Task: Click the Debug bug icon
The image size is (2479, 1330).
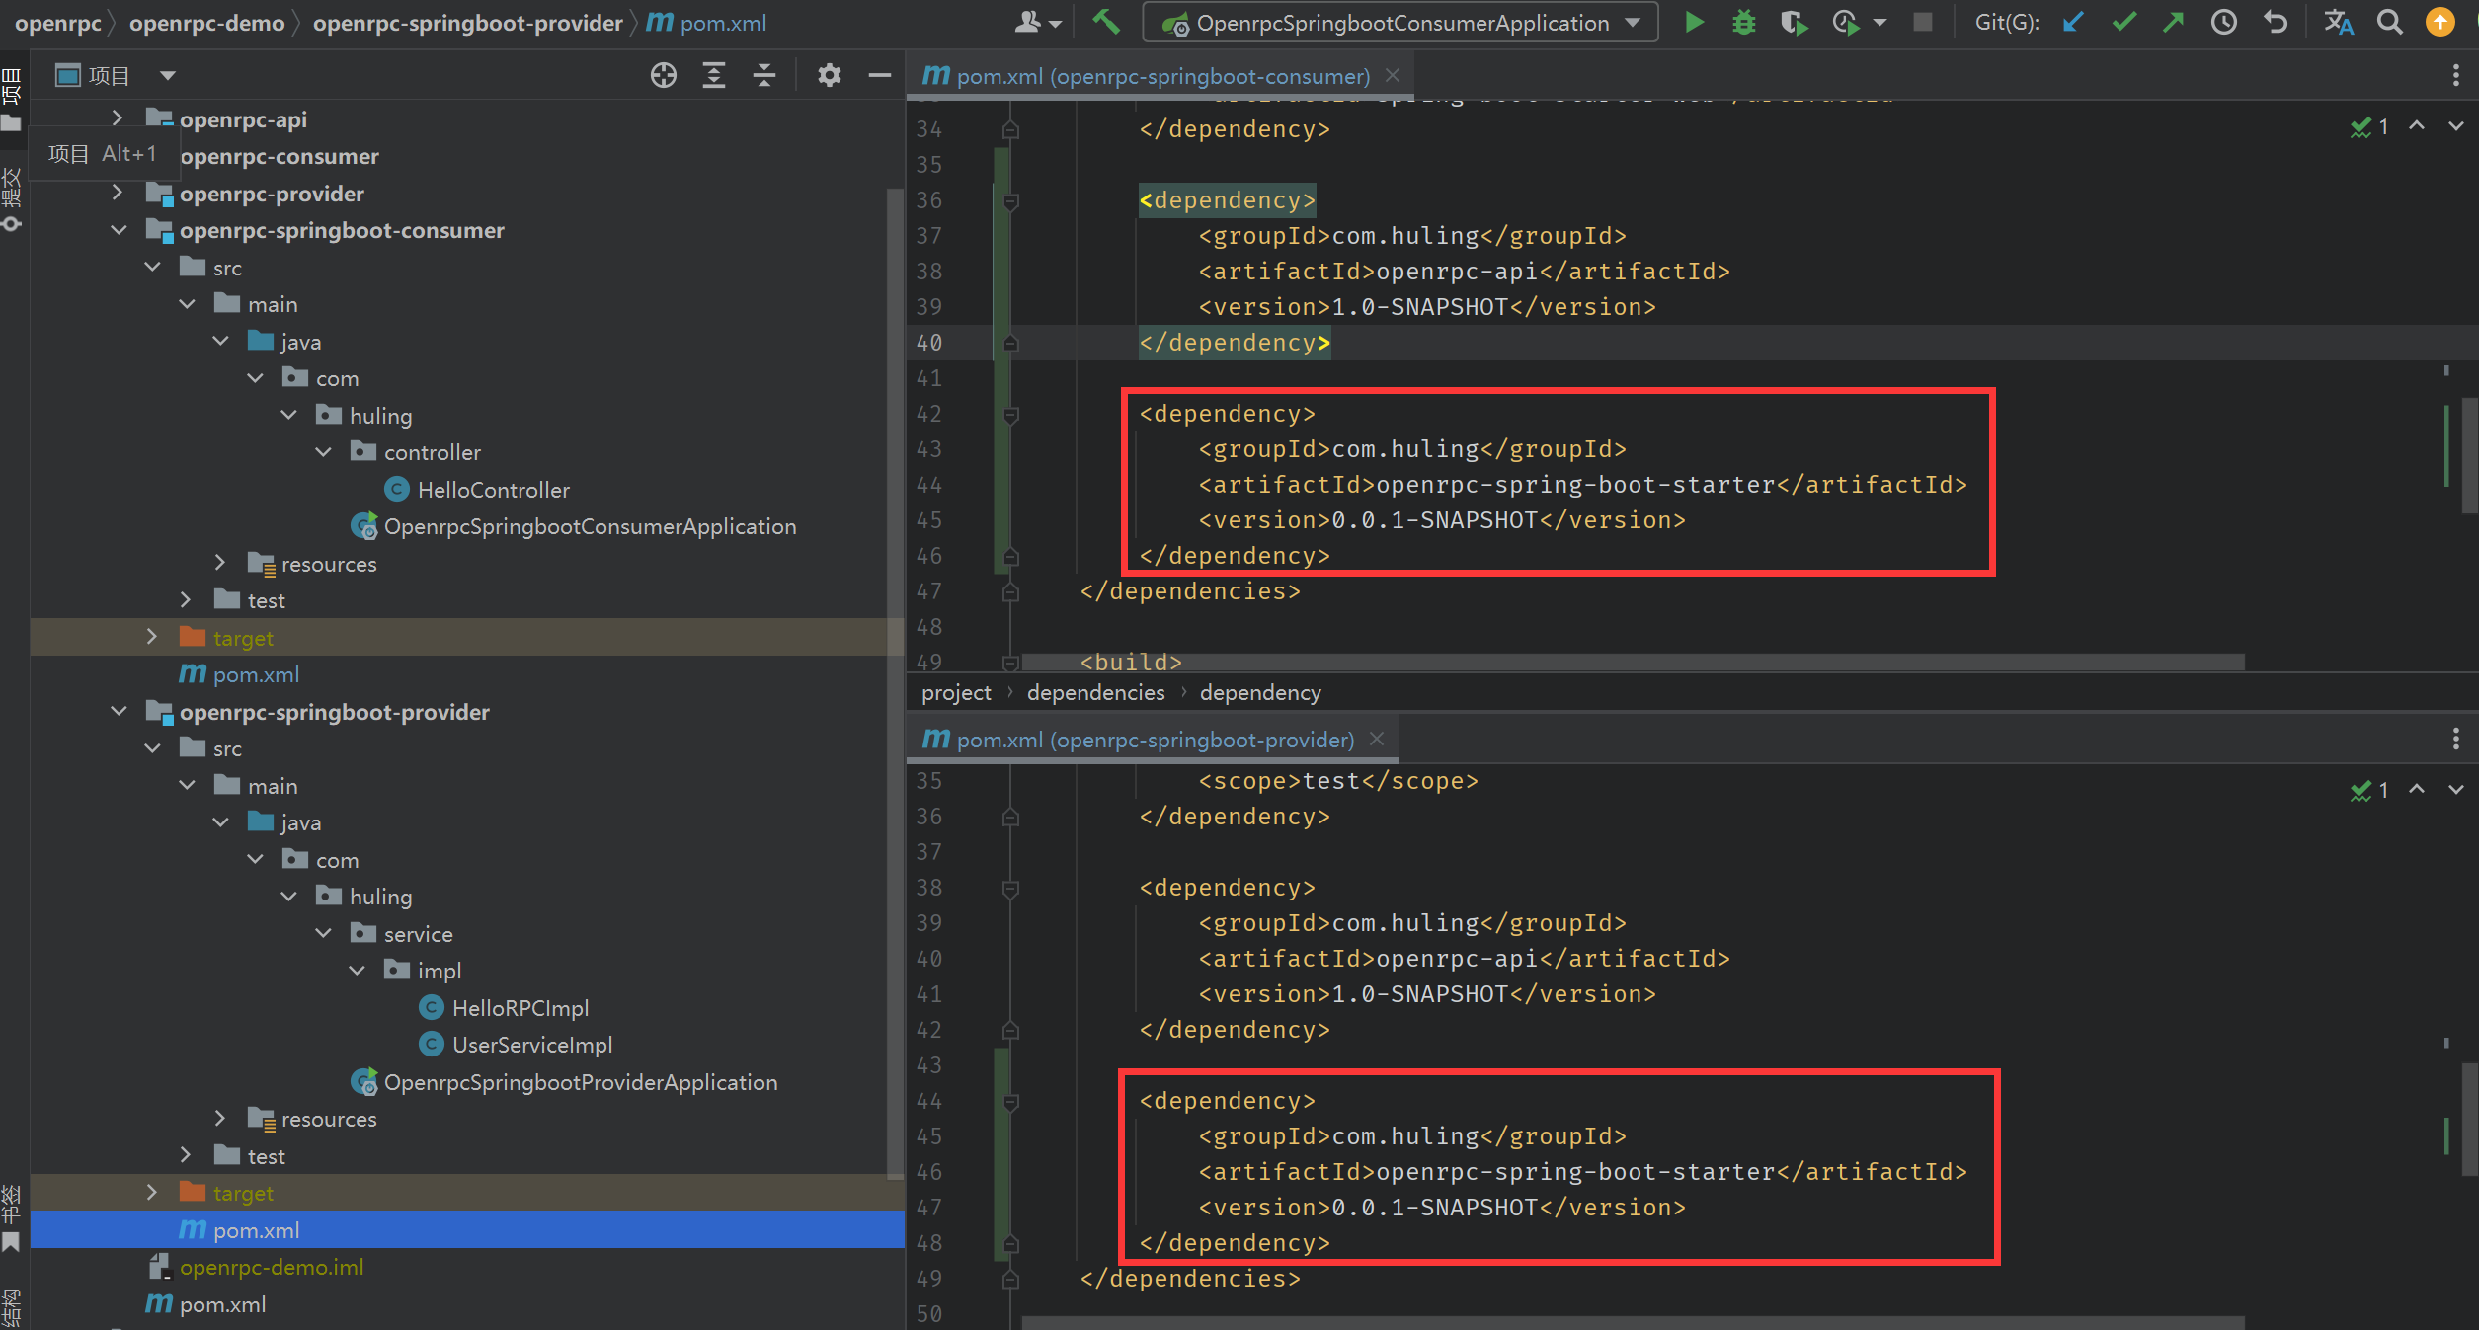Action: point(1744,22)
